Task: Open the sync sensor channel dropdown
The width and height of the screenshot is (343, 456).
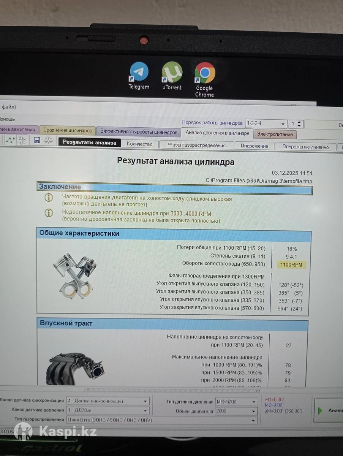Action: tap(145, 401)
